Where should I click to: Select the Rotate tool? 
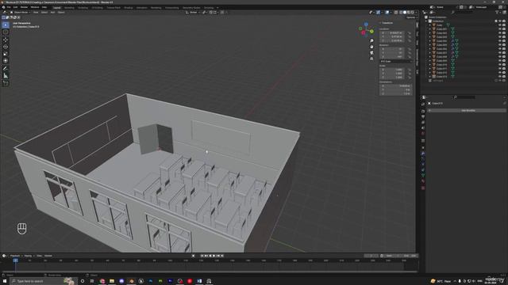(x=6, y=47)
